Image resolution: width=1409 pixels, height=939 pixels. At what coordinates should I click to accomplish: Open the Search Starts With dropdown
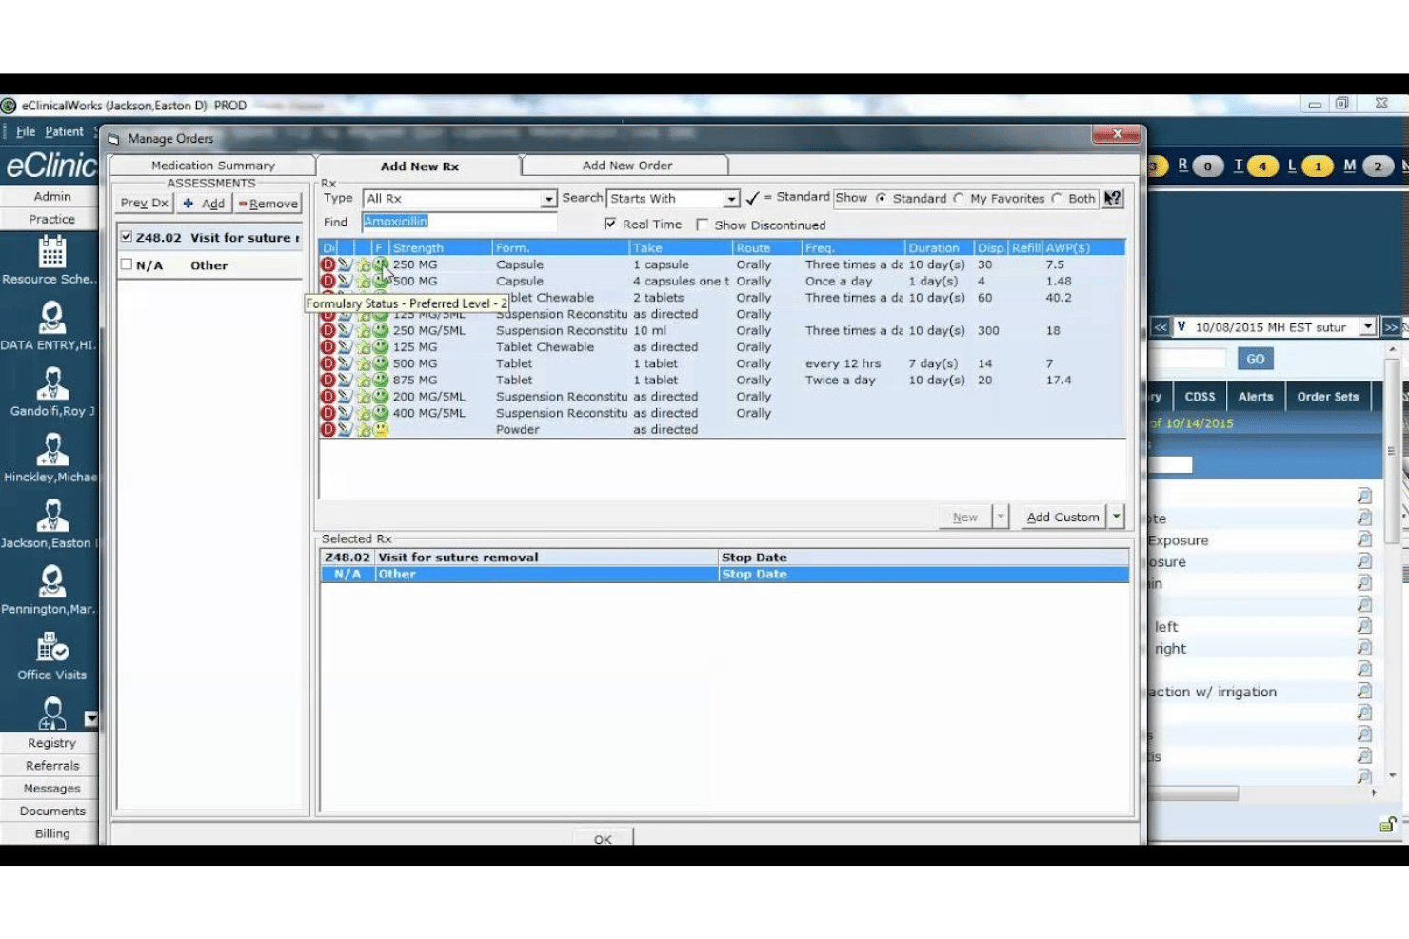pos(730,199)
